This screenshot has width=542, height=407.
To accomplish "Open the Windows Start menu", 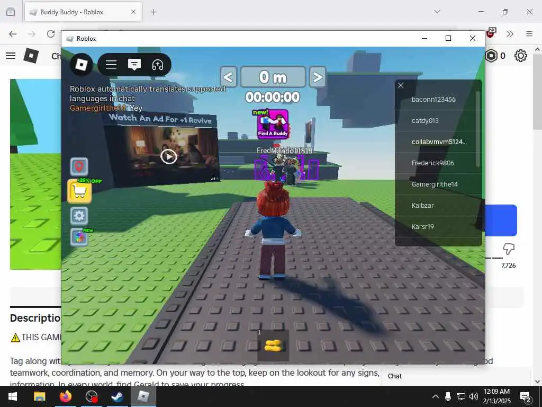I will (x=13, y=396).
